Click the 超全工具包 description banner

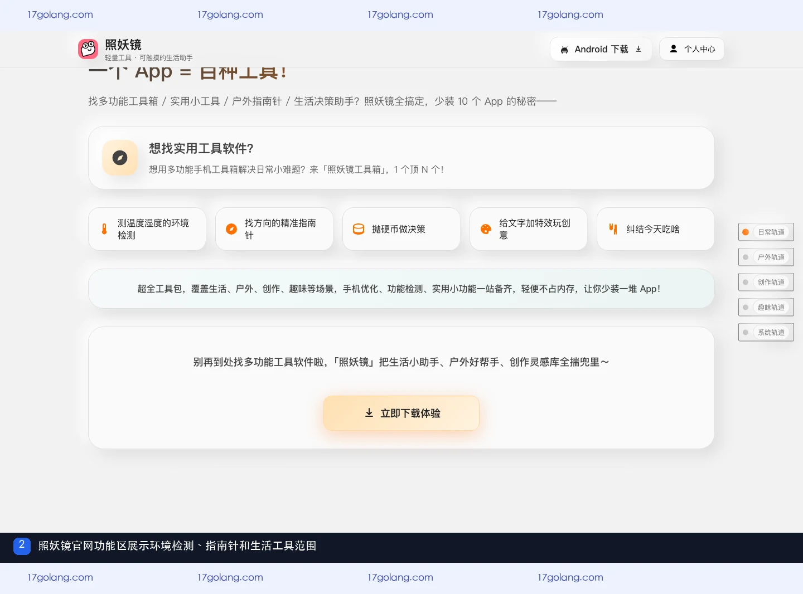pos(401,289)
